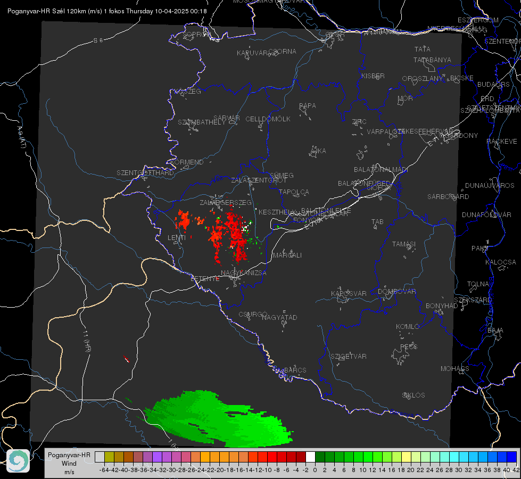Image resolution: width=521 pixels, height=479 pixels.
Task: Click the TATA city label
Action: tap(423, 49)
